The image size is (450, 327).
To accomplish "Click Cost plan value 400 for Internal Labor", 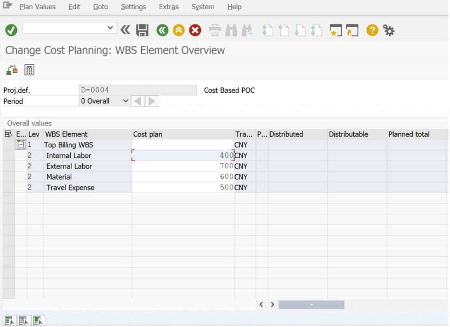I will 183,155.
